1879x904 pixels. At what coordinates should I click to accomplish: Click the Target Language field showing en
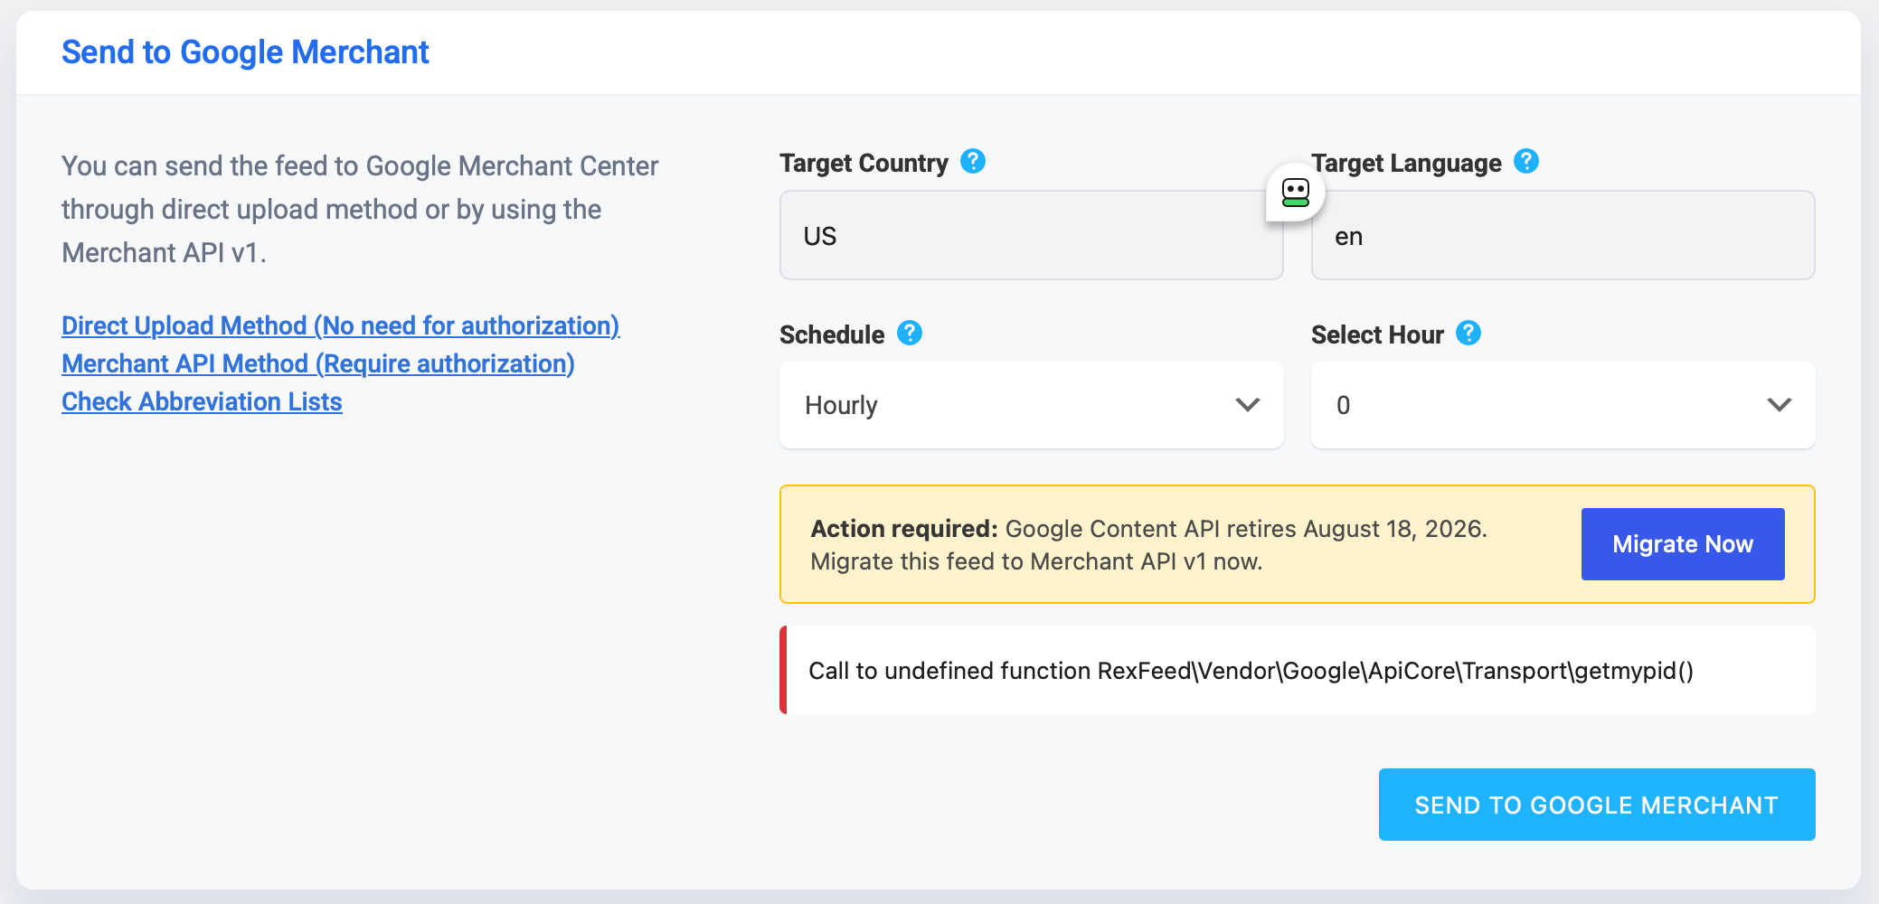[x=1563, y=235]
